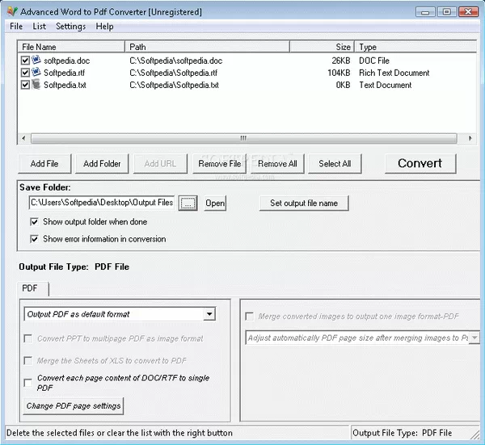The image size is (485, 445).
Task: Click the 0KB size cell
Action: click(x=343, y=85)
